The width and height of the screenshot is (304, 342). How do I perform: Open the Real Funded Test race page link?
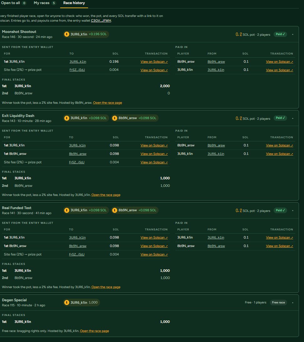[x=106, y=287]
